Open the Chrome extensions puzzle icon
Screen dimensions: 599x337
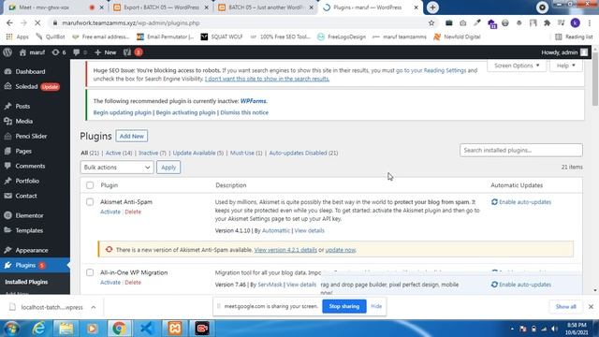547,22
